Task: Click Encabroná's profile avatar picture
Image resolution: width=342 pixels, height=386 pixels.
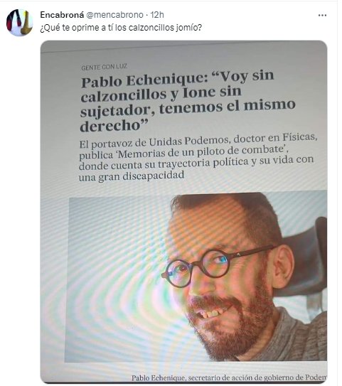Action: [x=20, y=23]
